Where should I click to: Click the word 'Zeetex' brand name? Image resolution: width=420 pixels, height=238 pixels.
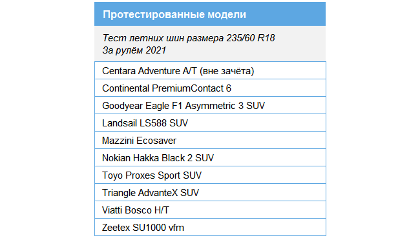[116, 228]
